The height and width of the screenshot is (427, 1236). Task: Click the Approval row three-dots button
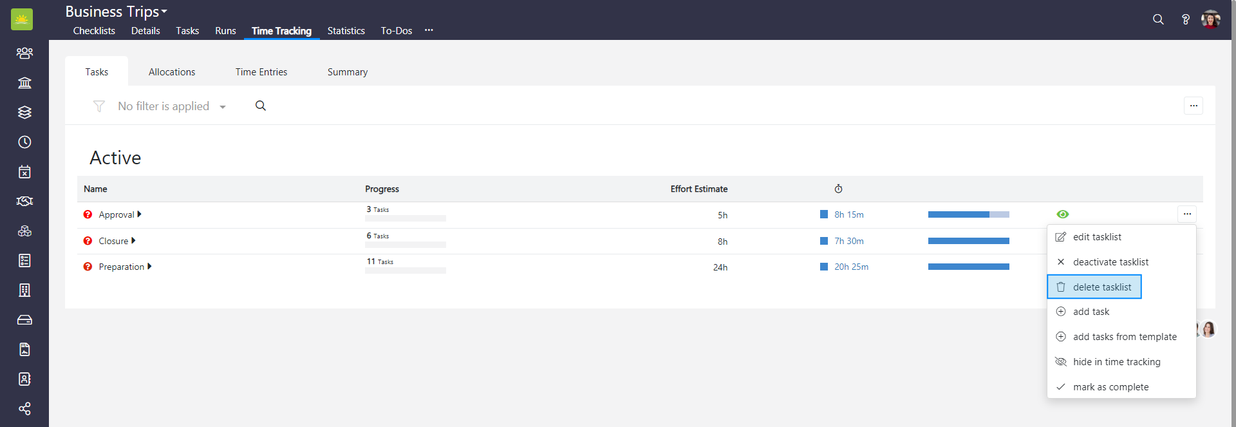pos(1187,214)
